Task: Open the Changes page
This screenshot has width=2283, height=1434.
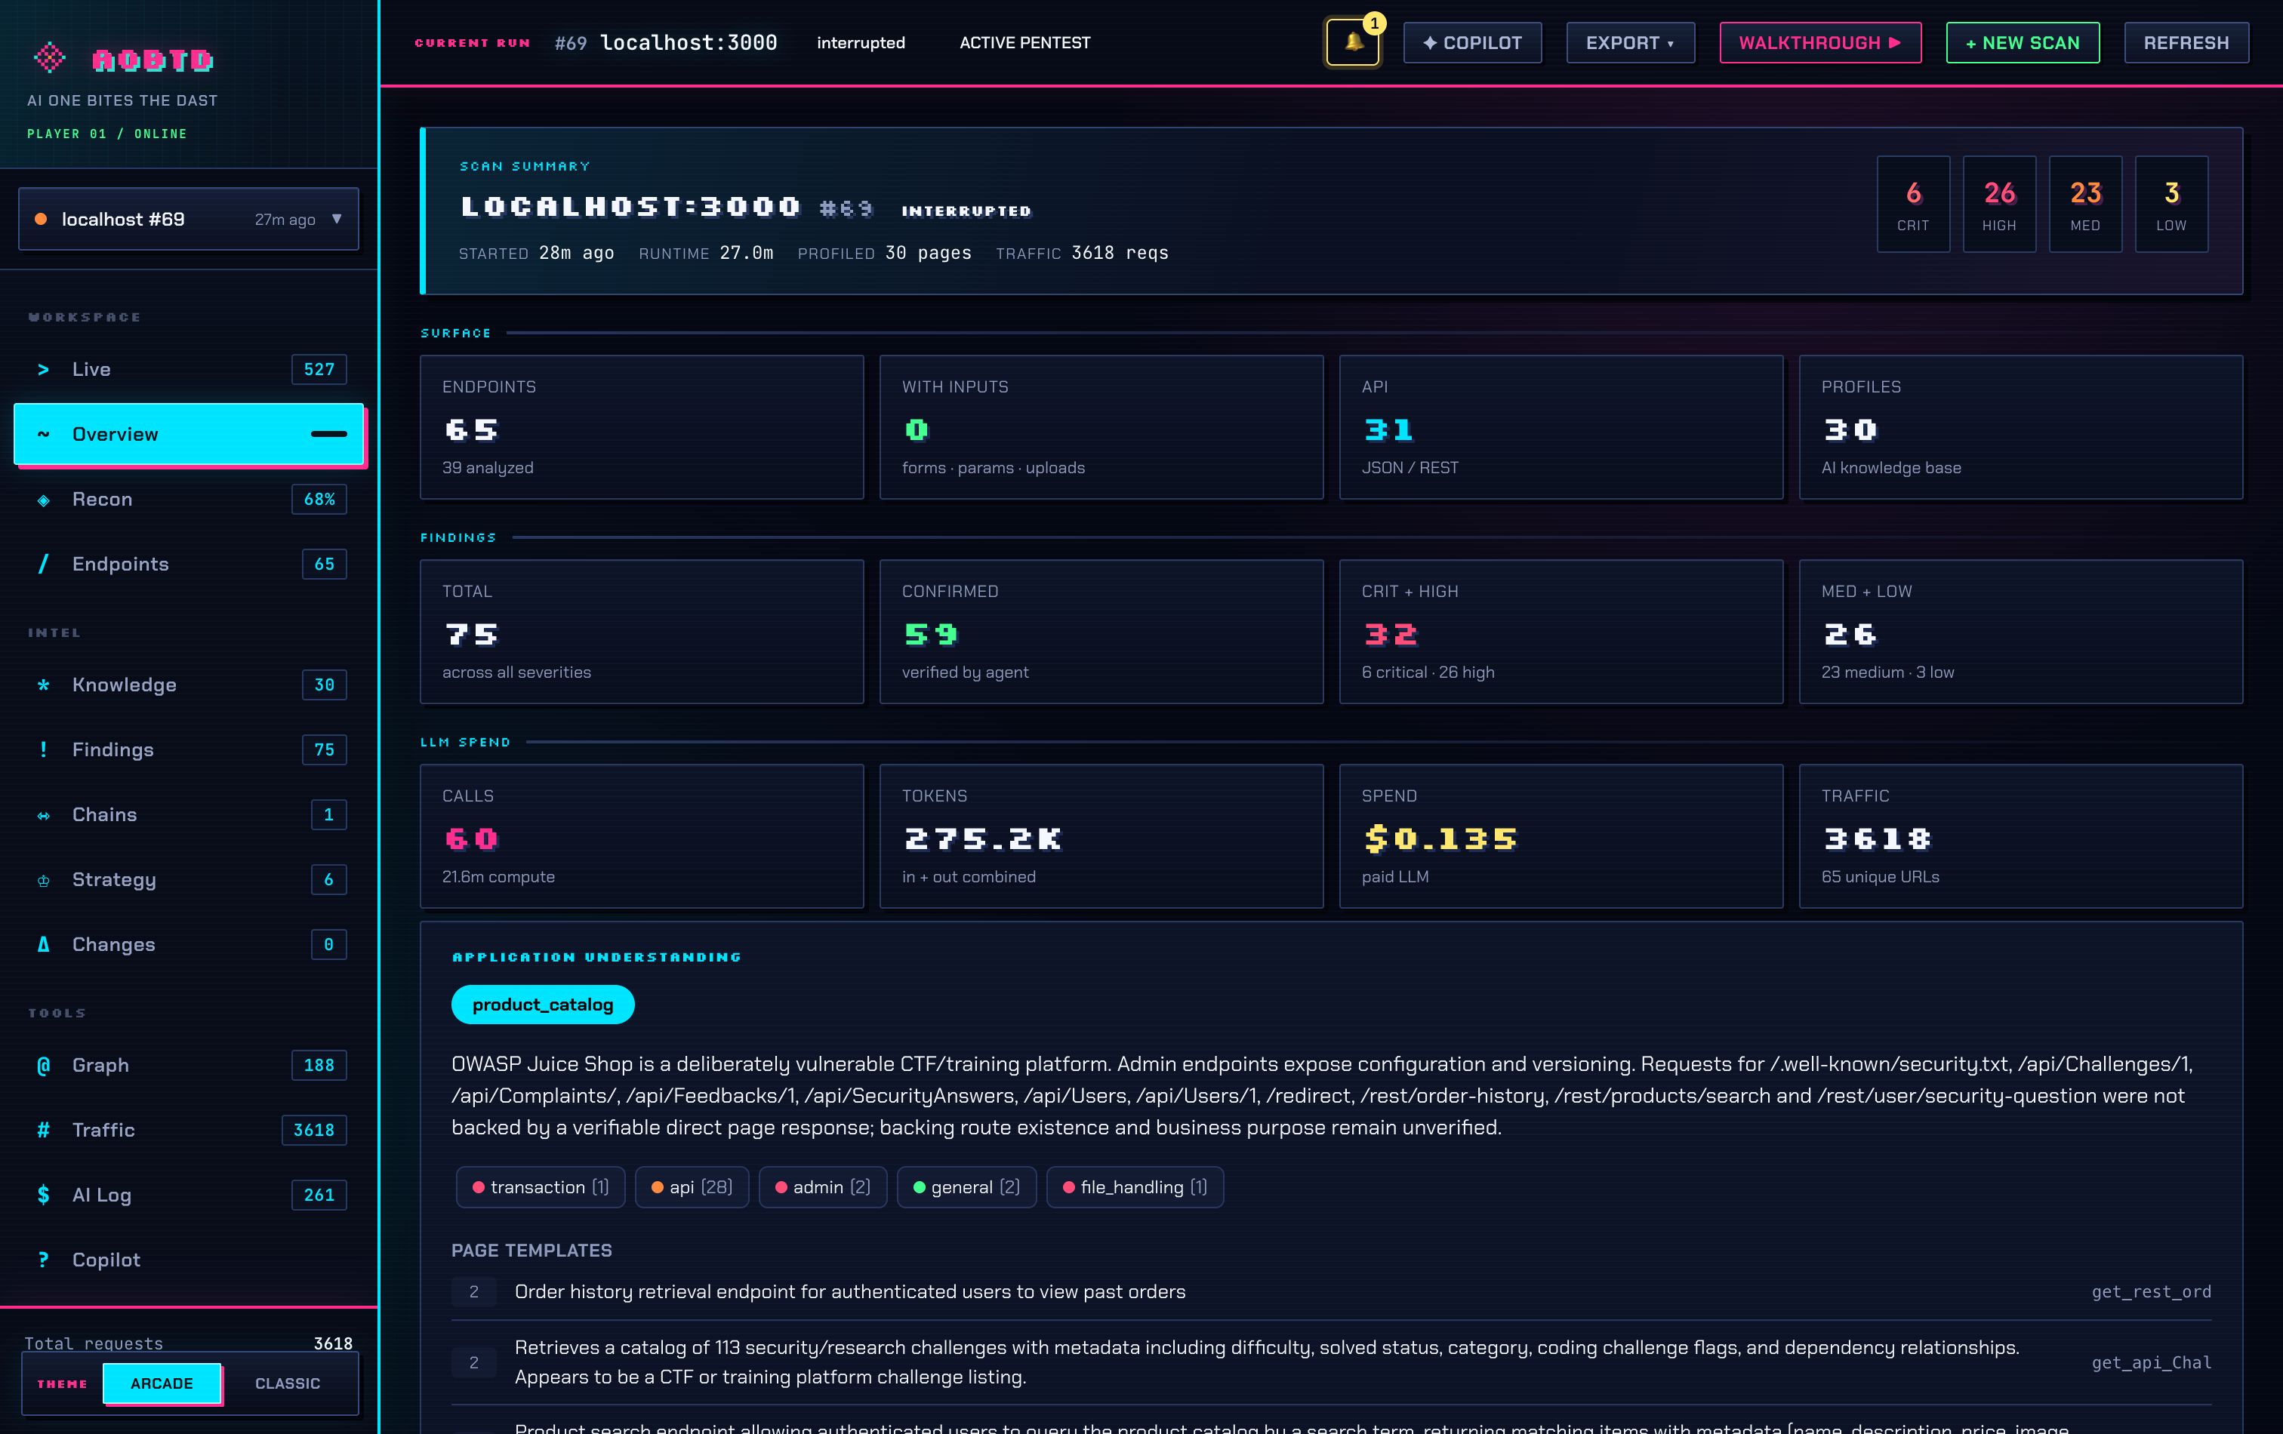Action: point(189,944)
